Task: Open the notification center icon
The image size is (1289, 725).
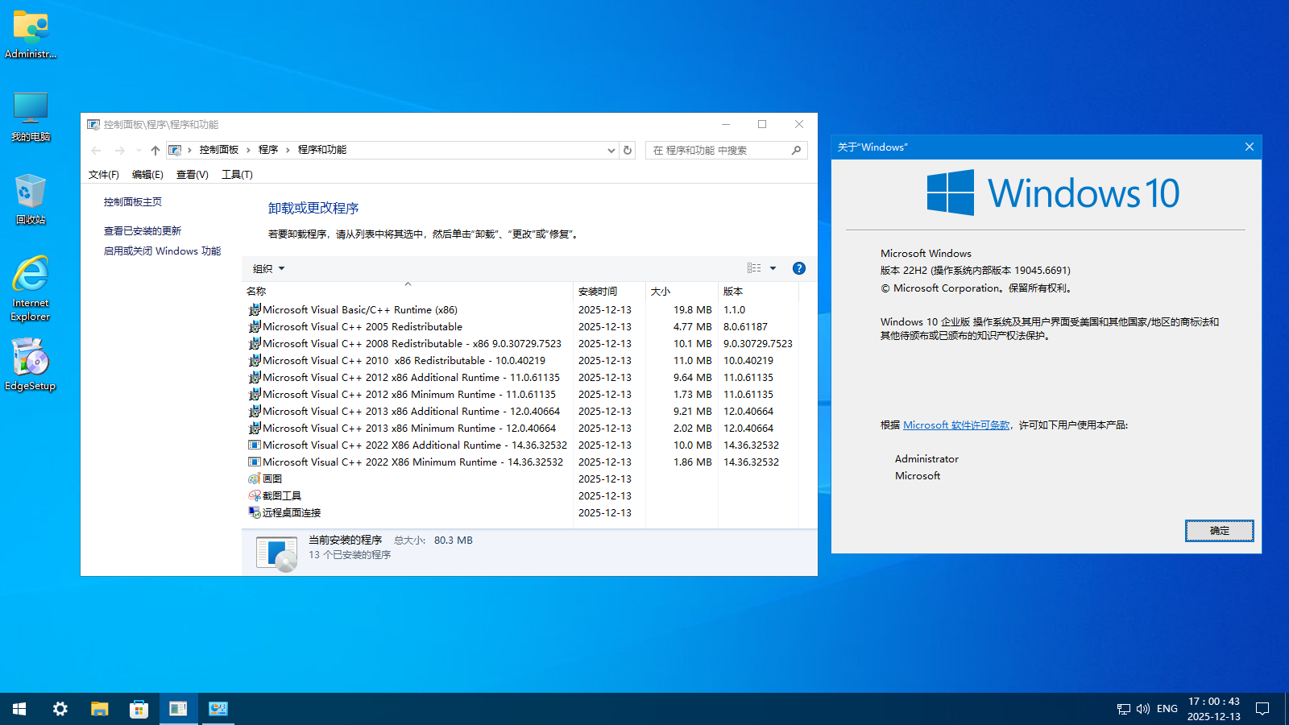Action: [1262, 709]
